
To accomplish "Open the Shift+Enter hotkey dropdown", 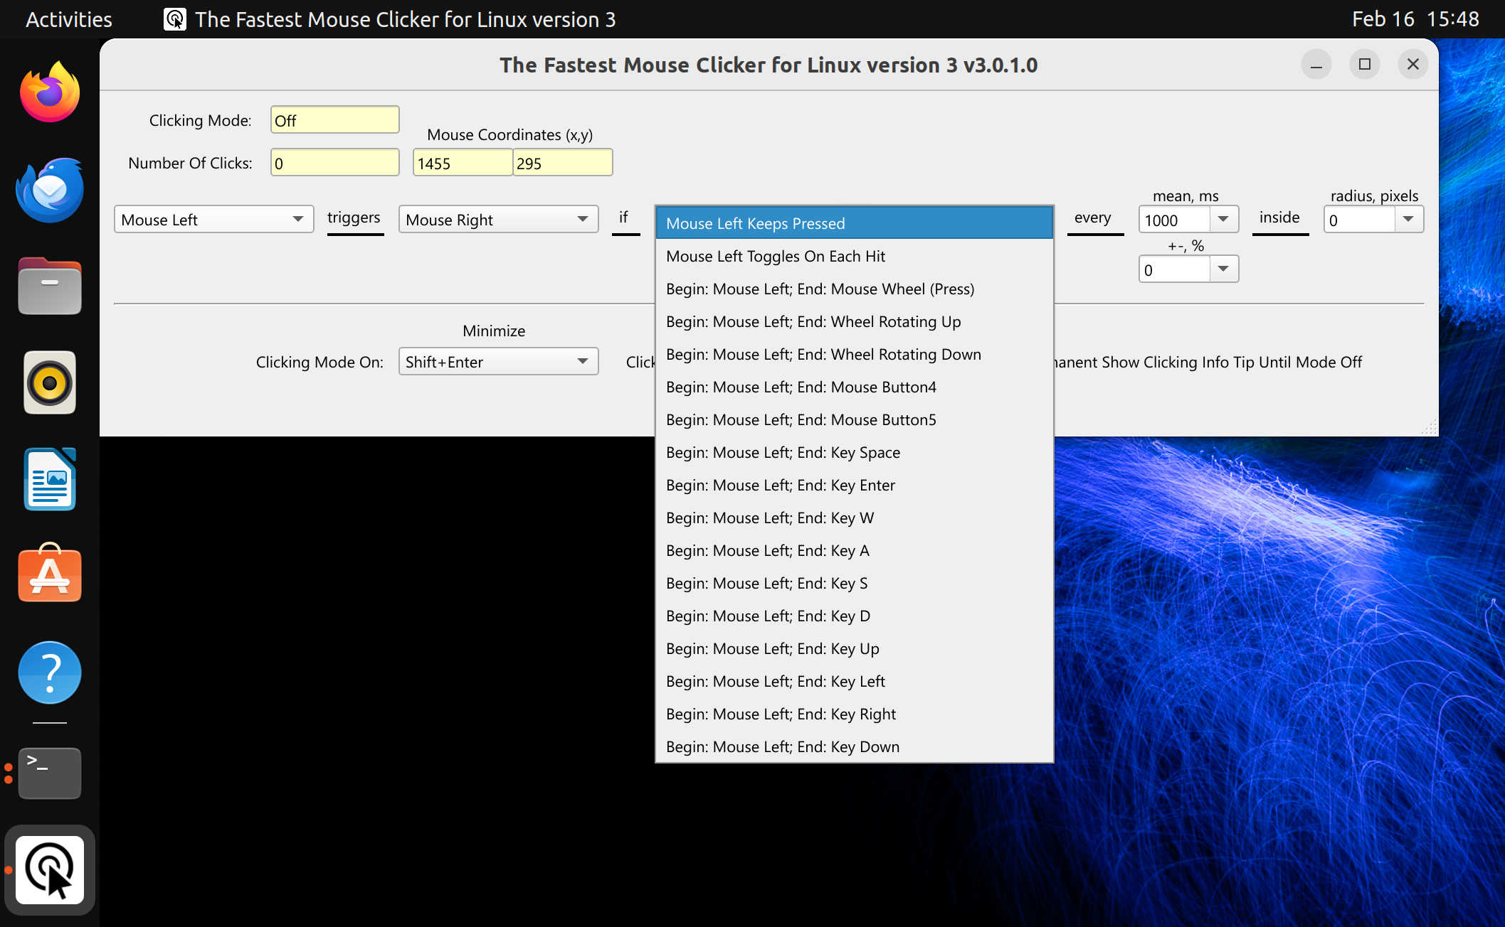I will coord(497,361).
